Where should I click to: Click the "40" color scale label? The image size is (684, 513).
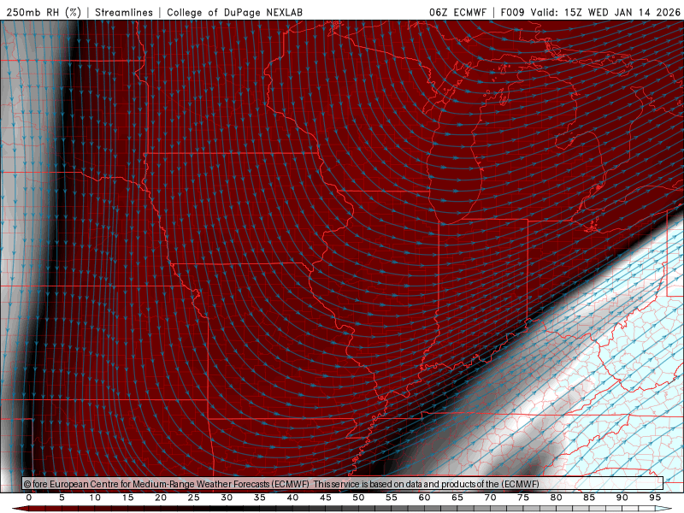pyautogui.click(x=292, y=498)
